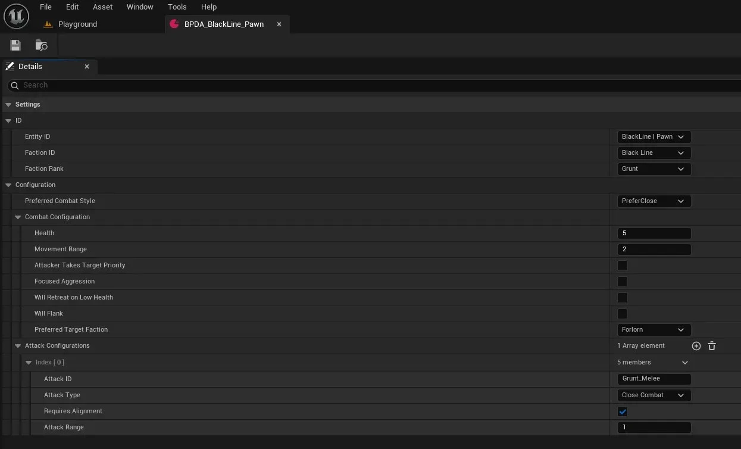This screenshot has height=449, width=741.
Task: Click the Unreal Engine logo icon
Action: tap(16, 16)
